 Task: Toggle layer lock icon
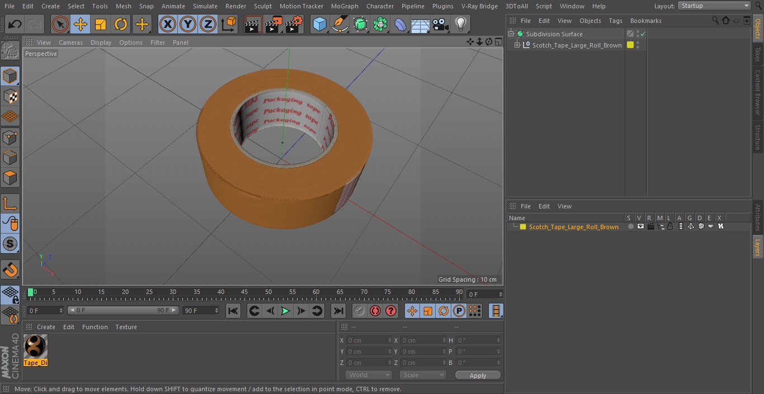tap(670, 227)
